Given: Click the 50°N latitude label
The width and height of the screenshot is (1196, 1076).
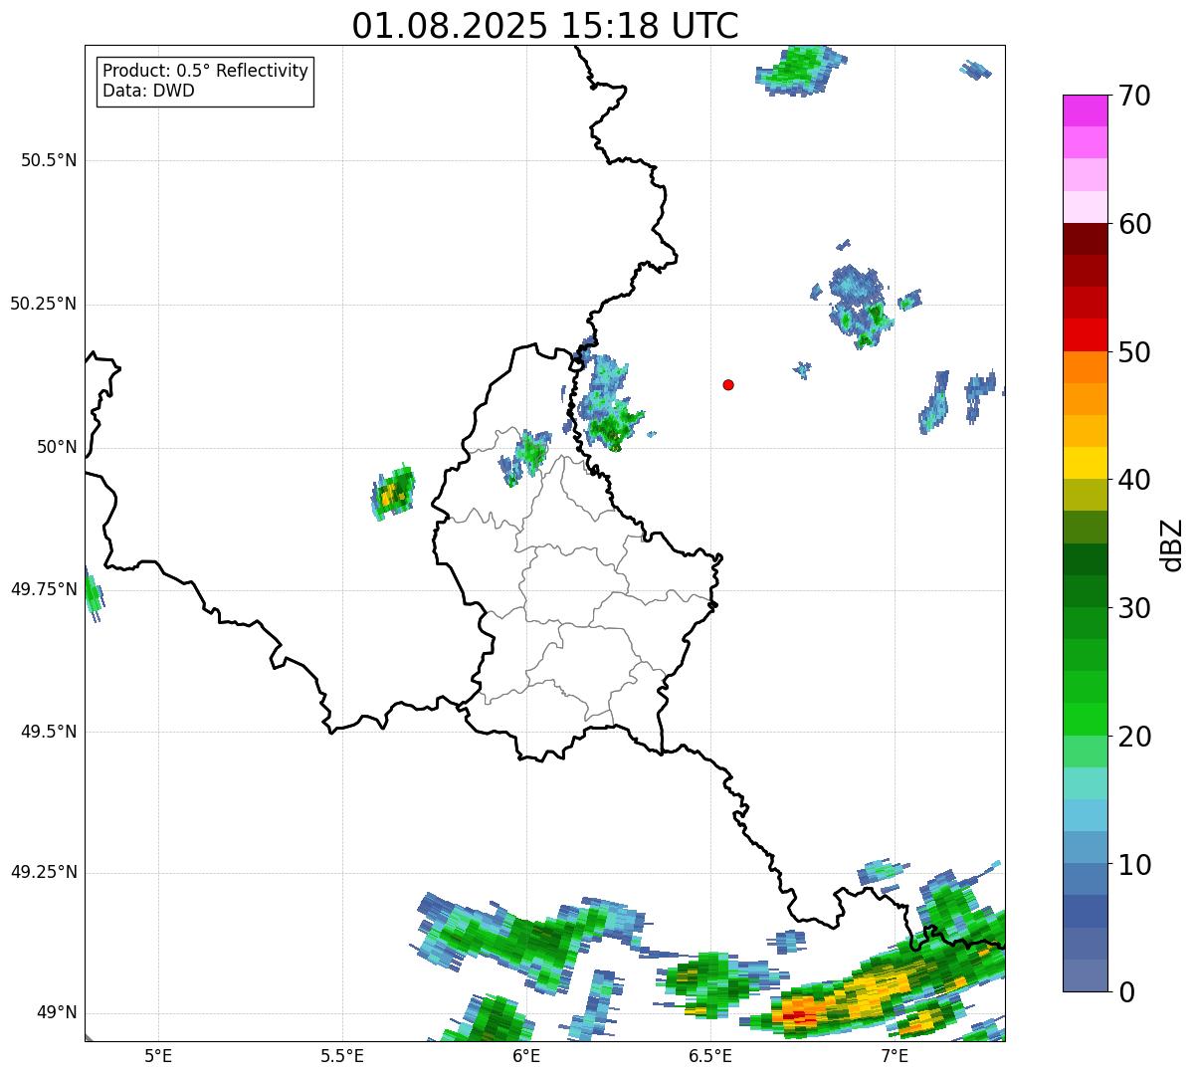Looking at the screenshot, I should pyautogui.click(x=57, y=447).
